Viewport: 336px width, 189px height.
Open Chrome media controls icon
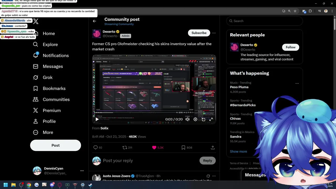pos(319,11)
